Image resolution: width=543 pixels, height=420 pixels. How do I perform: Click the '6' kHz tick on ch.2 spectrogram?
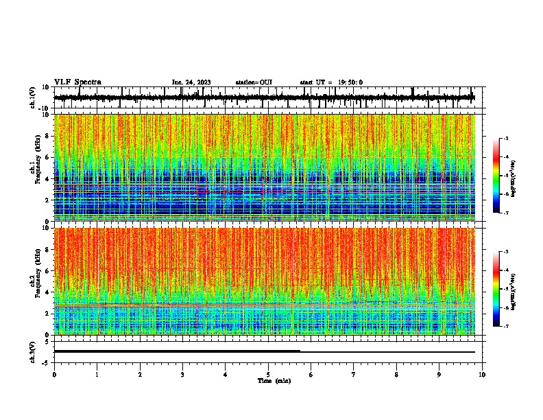coord(48,271)
